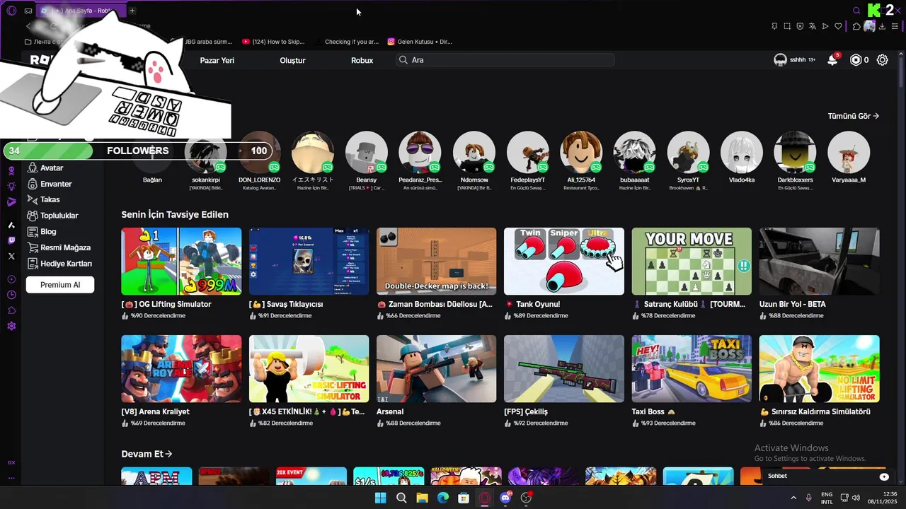The height and width of the screenshot is (509, 906).
Task: Open OG Lifting Simulator thumbnail
Action: click(181, 261)
